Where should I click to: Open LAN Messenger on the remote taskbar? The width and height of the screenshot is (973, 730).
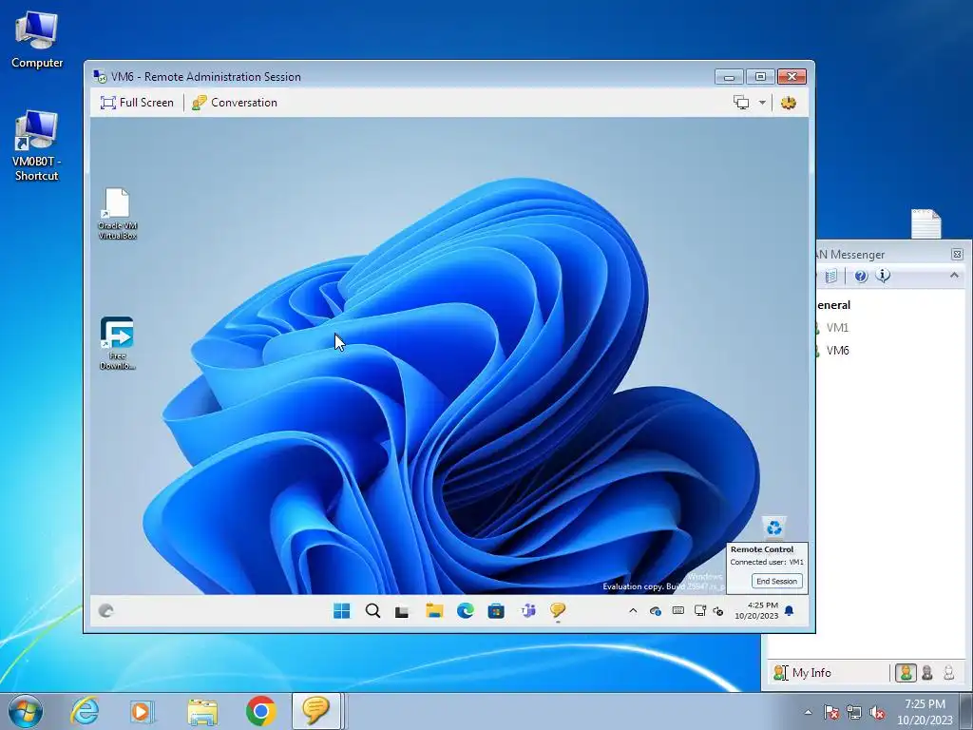click(x=557, y=611)
